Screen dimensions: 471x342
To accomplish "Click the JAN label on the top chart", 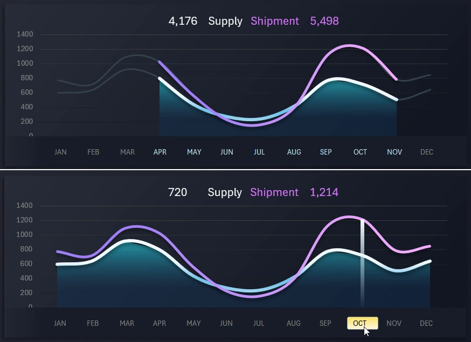I will (60, 152).
